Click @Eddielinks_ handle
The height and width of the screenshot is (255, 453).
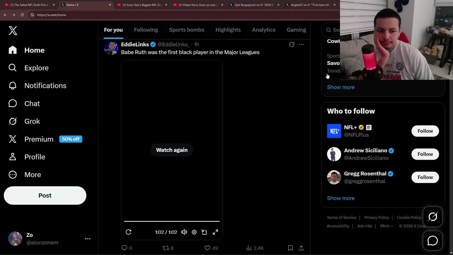[173, 44]
